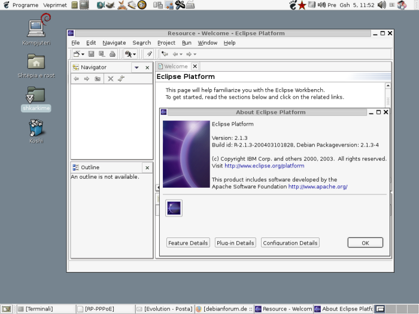419x314 pixels.
Task: Click the show desktop button in taskbar
Action: (7, 309)
